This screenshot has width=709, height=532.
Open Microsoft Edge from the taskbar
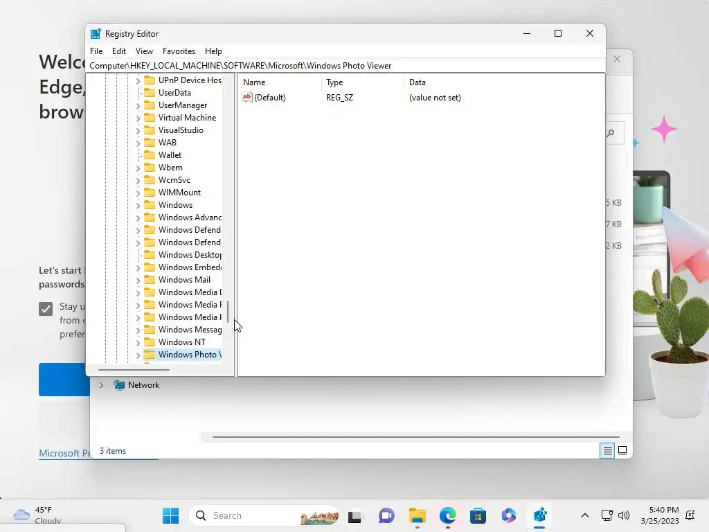click(448, 515)
